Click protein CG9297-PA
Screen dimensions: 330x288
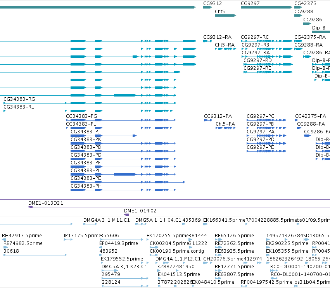click(266, 136)
